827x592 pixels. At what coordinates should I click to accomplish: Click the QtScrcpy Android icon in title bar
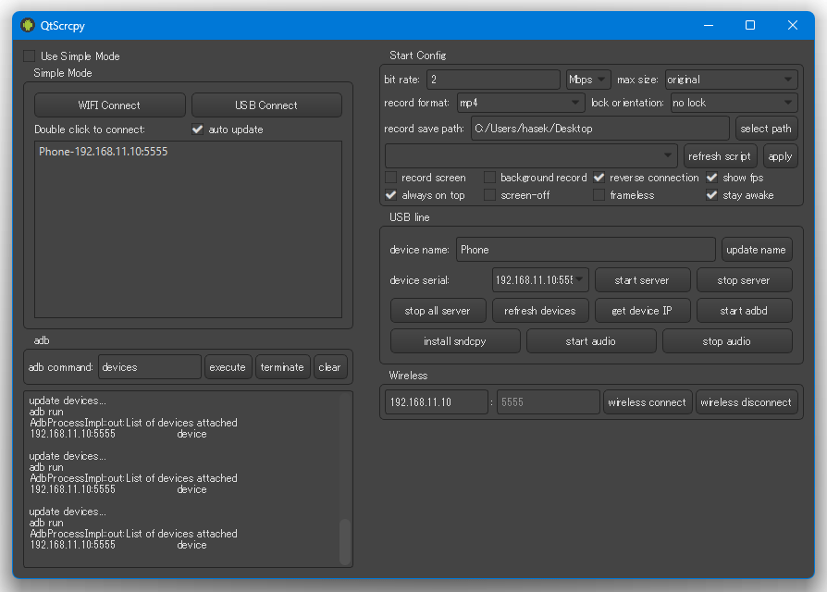(27, 26)
